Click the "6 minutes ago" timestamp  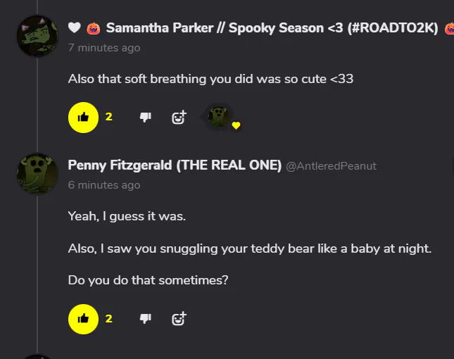[104, 185]
